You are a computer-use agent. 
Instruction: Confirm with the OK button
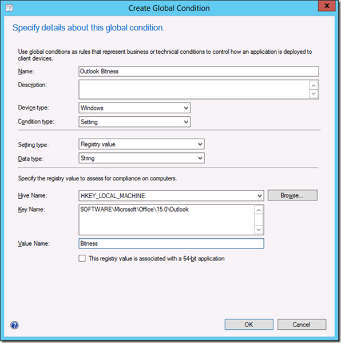coord(249,325)
